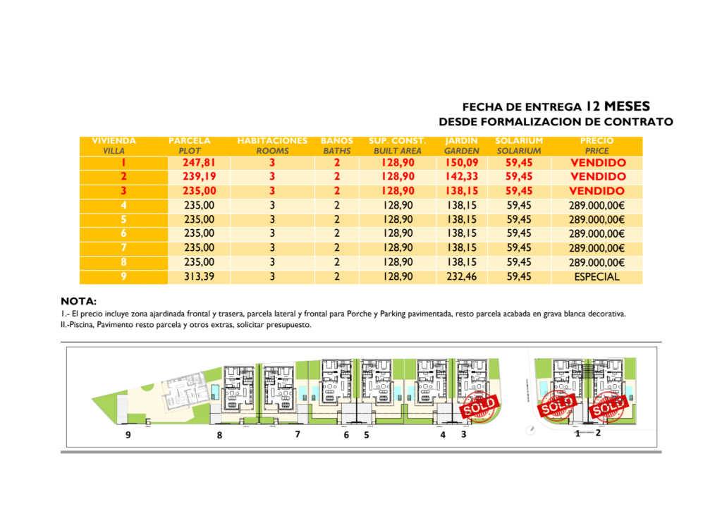Click VENDIDO in the villa 3 row

point(596,191)
